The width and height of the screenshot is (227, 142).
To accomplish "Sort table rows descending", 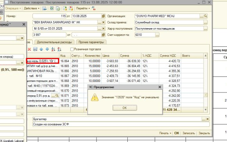I will (59, 49).
